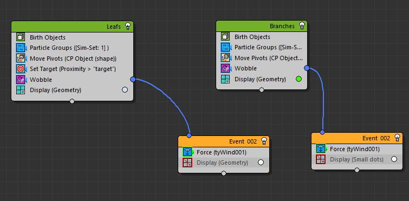Select Event 002 title above Display (Small dots)
Viewport: 409px width, 201px height.
(376, 138)
